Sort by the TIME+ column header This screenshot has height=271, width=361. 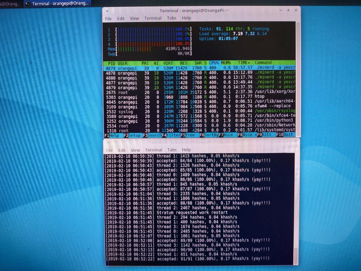(244, 63)
